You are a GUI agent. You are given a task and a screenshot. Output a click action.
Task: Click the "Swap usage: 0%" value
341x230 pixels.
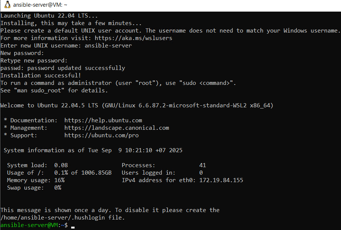tap(57, 188)
